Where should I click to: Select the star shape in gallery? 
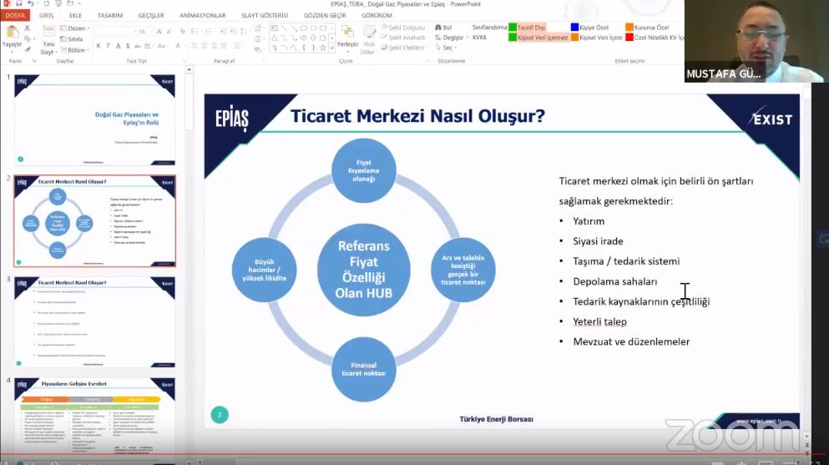tap(322, 48)
